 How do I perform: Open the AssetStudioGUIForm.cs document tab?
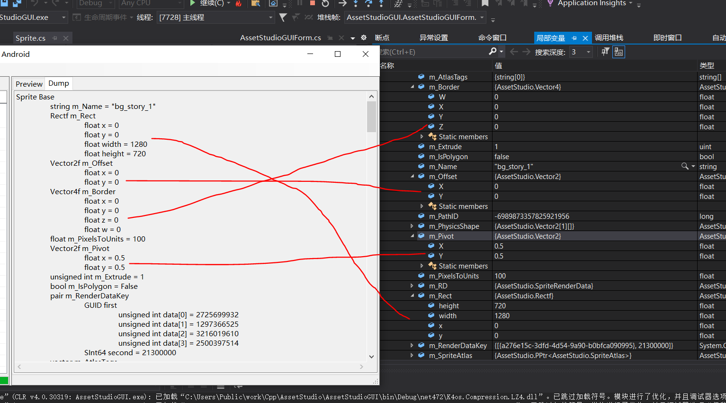click(x=280, y=38)
